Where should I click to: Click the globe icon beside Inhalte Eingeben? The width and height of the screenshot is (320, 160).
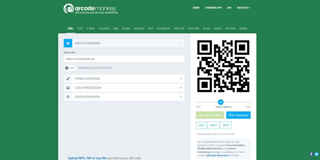coord(68,43)
